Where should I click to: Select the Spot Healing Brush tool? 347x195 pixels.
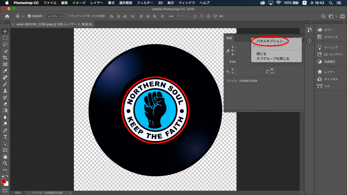(x=5, y=78)
